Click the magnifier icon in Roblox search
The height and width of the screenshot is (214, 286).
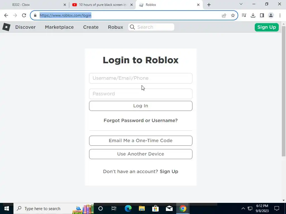132,27
